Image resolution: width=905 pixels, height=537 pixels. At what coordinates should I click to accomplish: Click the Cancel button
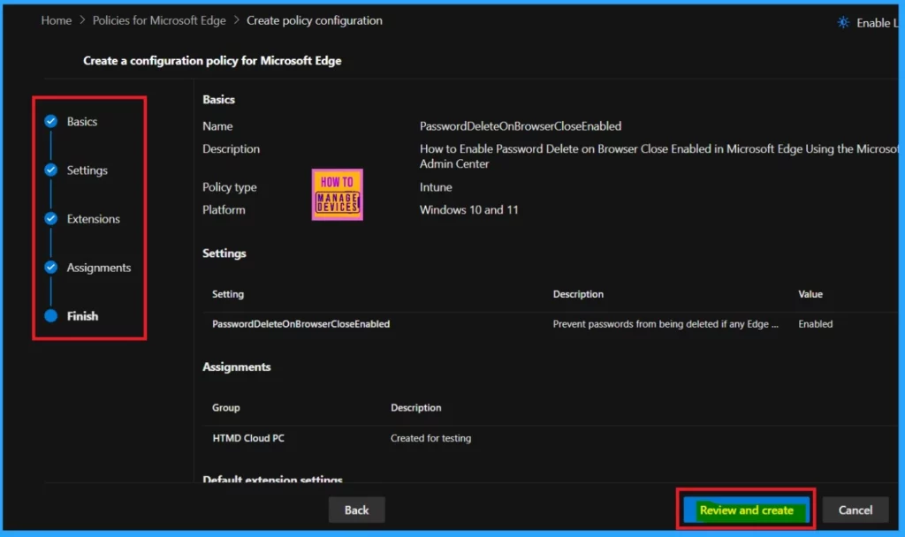(856, 510)
